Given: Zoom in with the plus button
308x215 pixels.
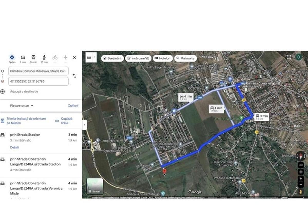Looking at the screenshot, I should 301,179.
